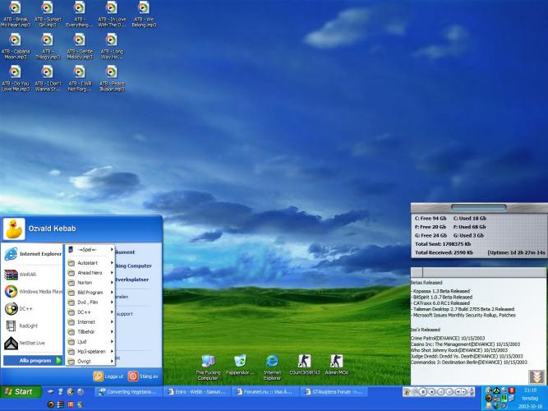The width and height of the screenshot is (548, 411).
Task: Click the Logga ut button
Action: (x=109, y=376)
